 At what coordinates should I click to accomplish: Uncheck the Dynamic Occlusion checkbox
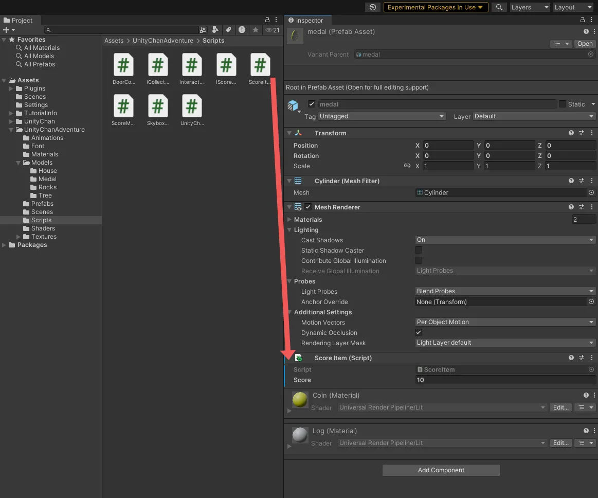[x=419, y=332]
